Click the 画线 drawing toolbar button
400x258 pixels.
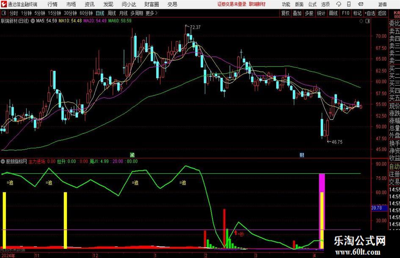(334, 13)
